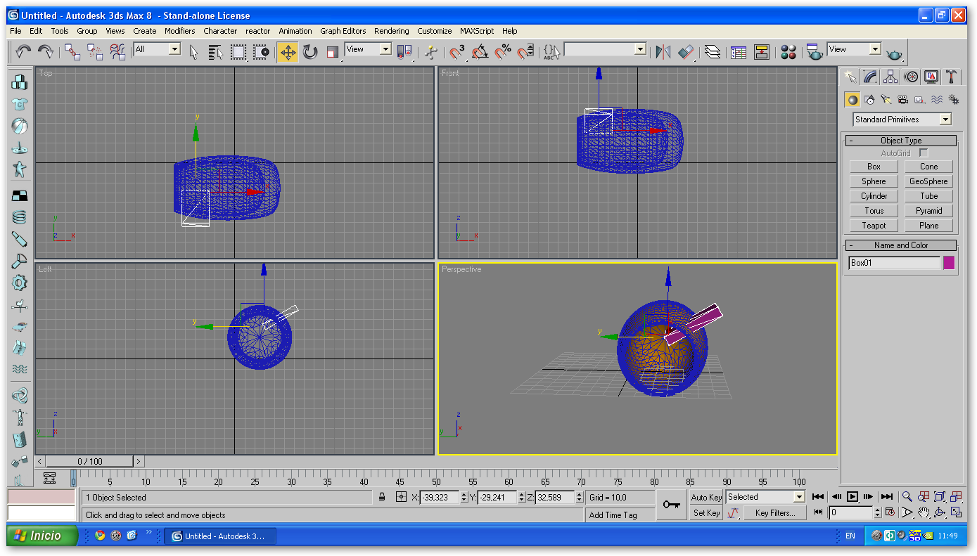Toggle the Auto Key button
This screenshot has width=977, height=556.
(x=706, y=497)
